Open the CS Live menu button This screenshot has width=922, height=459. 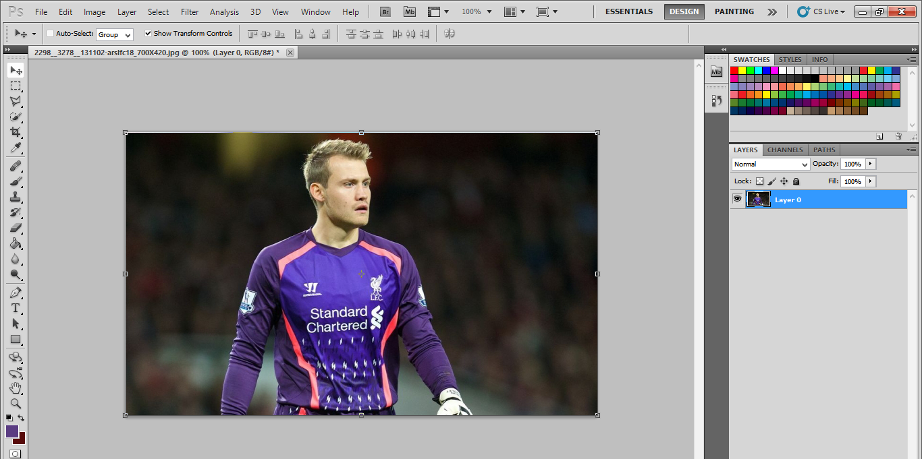(821, 11)
